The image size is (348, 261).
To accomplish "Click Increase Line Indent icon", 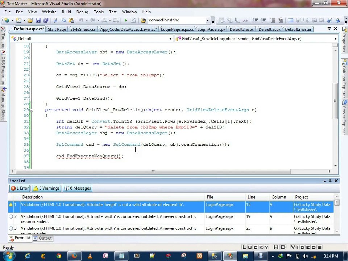I will (263, 20).
